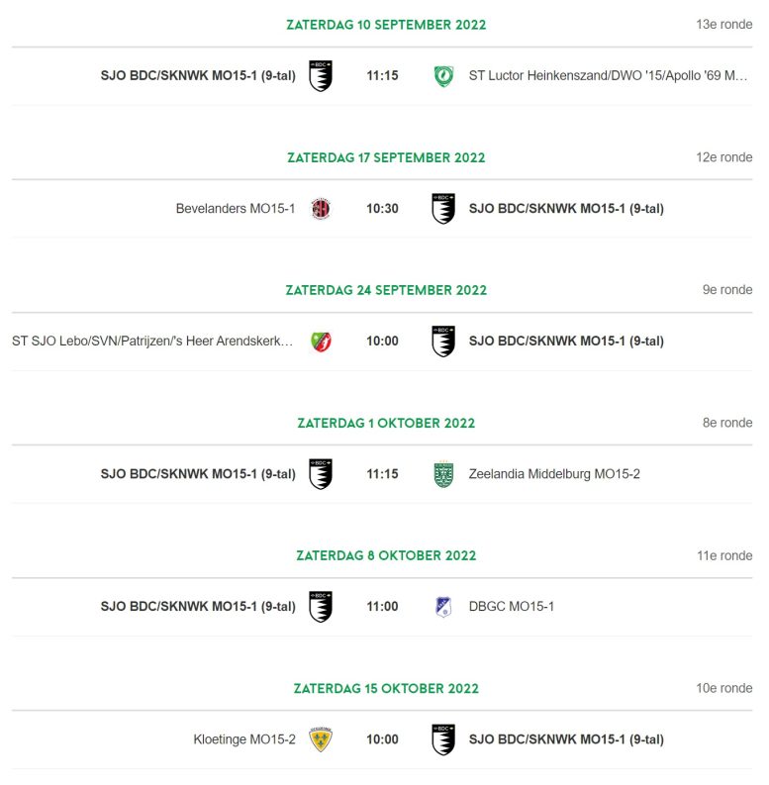Viewport: 769px width, 785px height.
Task: Click the red Bevelanders club crest
Action: pos(321,209)
